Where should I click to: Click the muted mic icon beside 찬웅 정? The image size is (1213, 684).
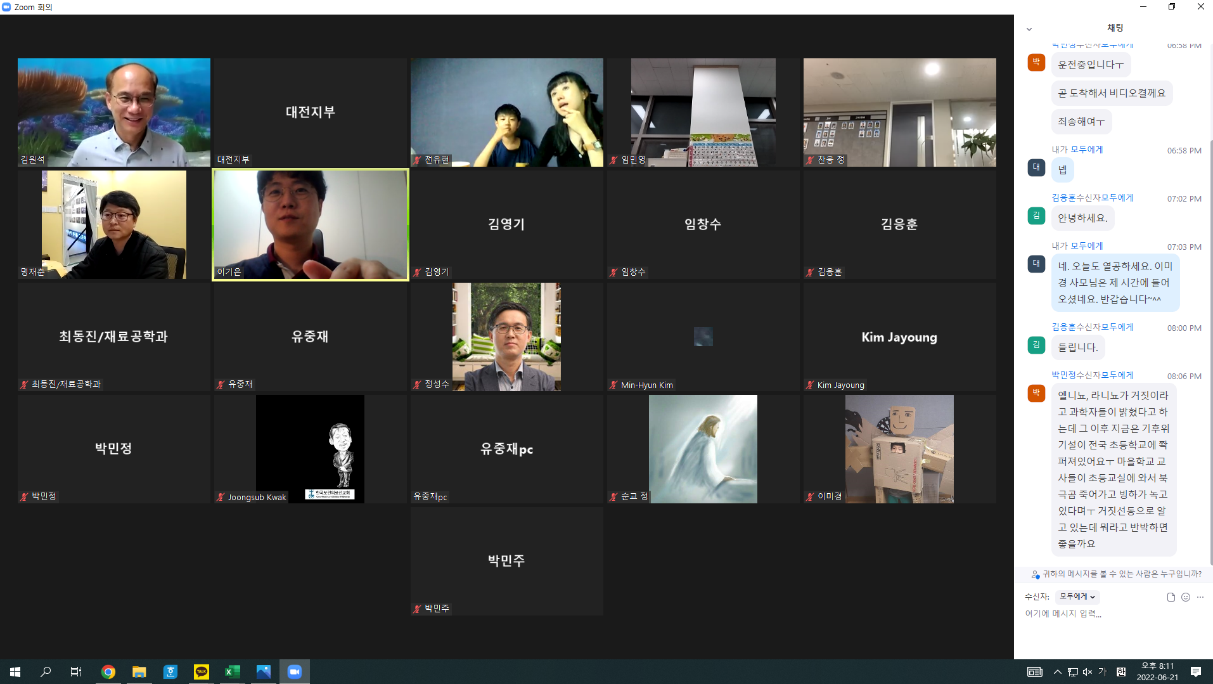click(810, 160)
